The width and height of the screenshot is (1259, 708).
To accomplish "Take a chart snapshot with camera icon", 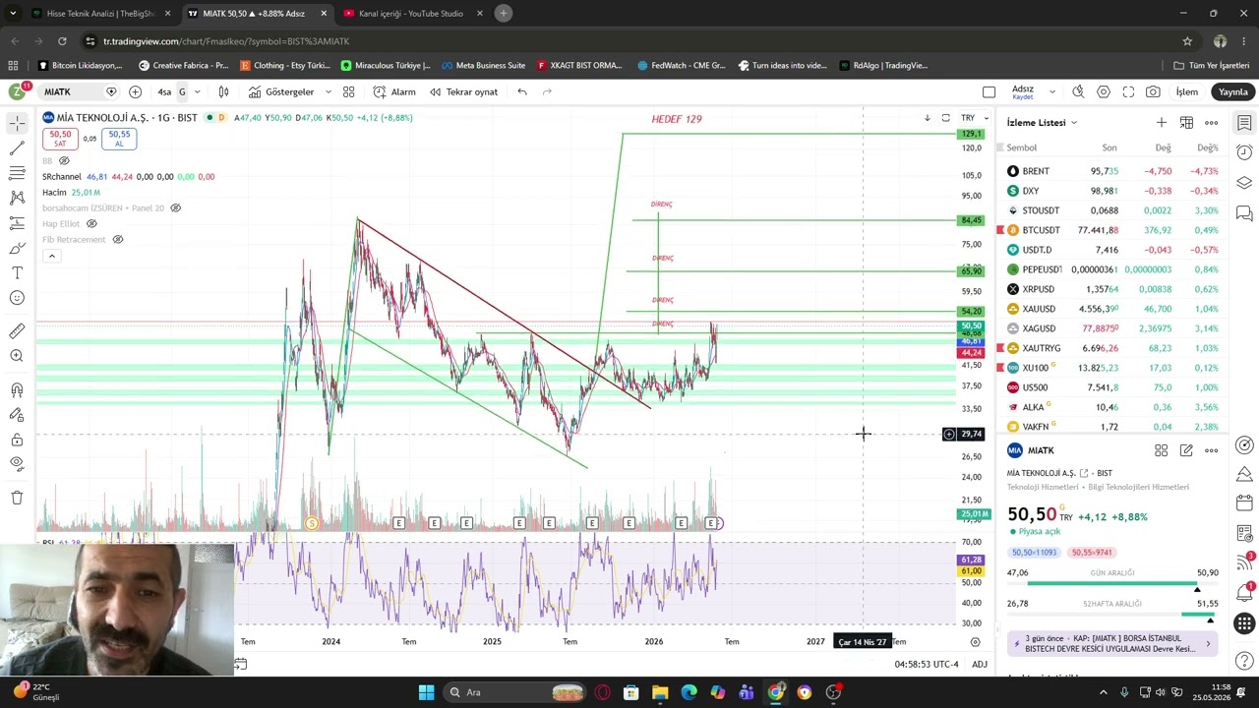I will (1153, 91).
